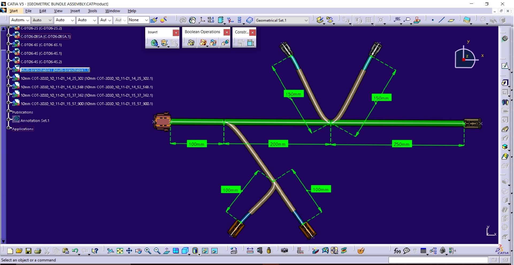Toggle the multi-view split display
The width and height of the screenshot is (514, 265).
click(176, 251)
